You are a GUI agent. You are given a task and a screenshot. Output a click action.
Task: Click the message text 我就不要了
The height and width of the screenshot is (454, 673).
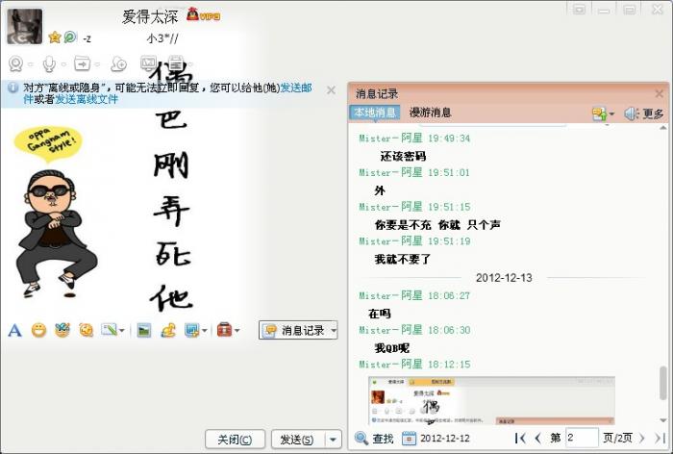[x=402, y=259]
